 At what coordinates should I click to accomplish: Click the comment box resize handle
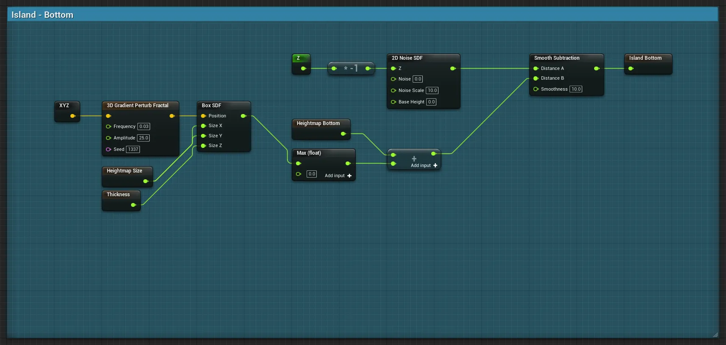tap(715, 335)
